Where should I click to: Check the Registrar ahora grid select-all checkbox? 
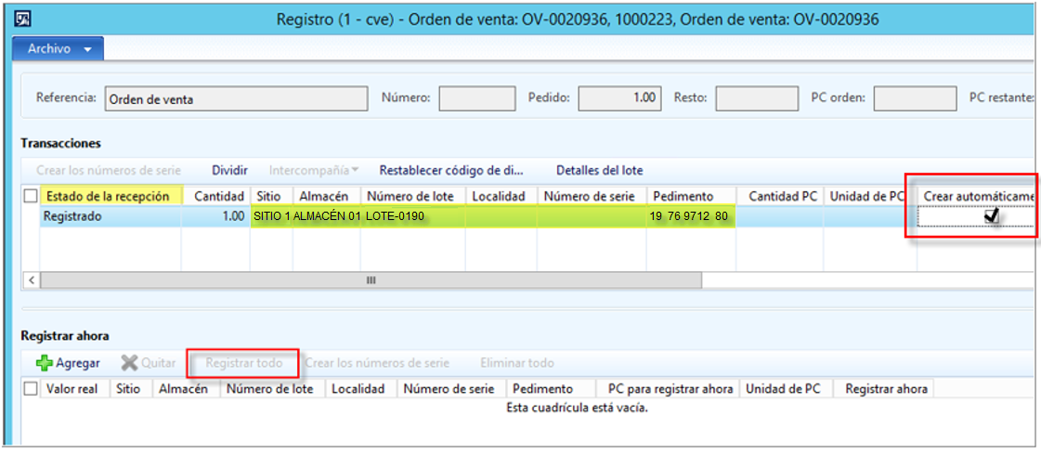click(x=30, y=389)
